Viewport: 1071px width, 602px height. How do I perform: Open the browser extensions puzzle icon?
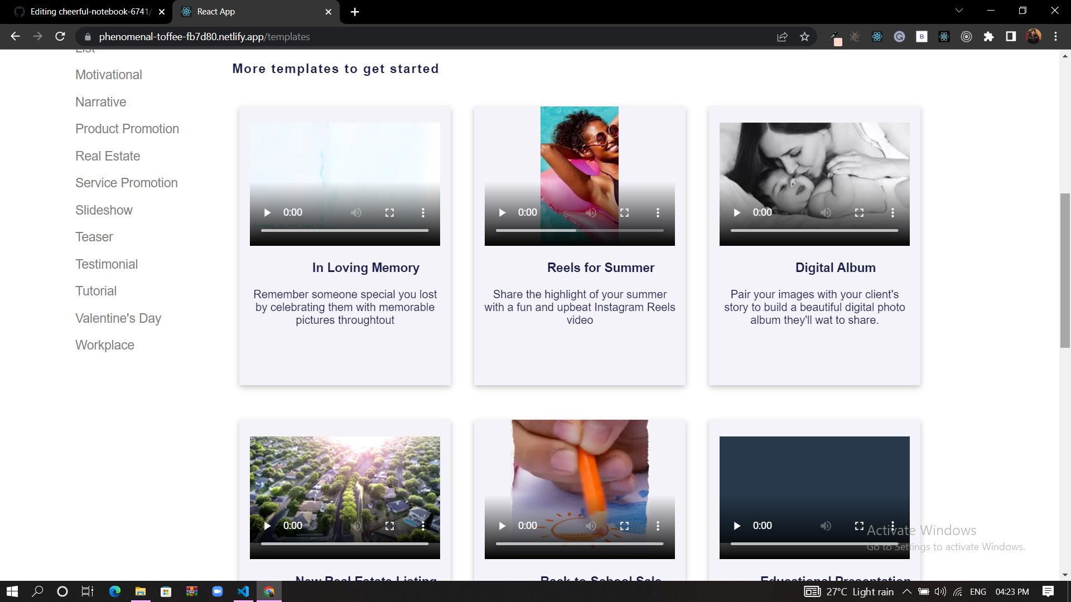point(990,36)
